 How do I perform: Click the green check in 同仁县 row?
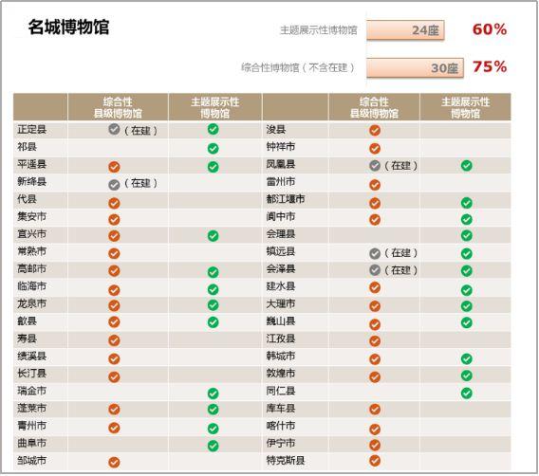pyautogui.click(x=467, y=393)
